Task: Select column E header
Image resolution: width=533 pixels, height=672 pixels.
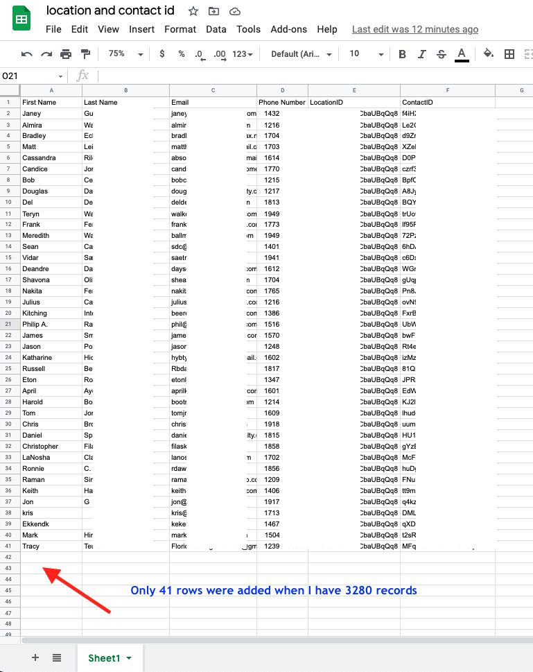Action: pos(354,90)
